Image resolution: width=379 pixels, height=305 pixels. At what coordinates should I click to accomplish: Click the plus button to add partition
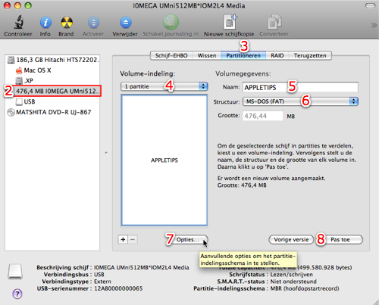click(123, 239)
